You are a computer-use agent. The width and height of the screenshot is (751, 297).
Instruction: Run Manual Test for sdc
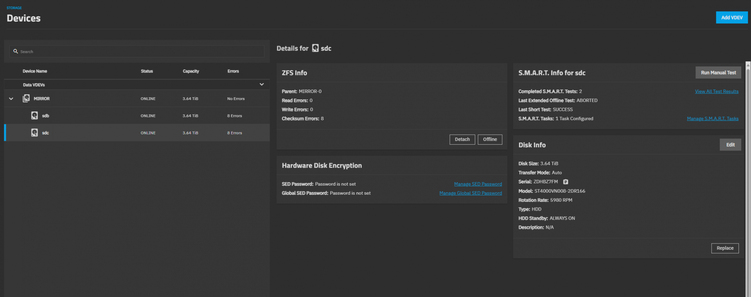point(718,73)
